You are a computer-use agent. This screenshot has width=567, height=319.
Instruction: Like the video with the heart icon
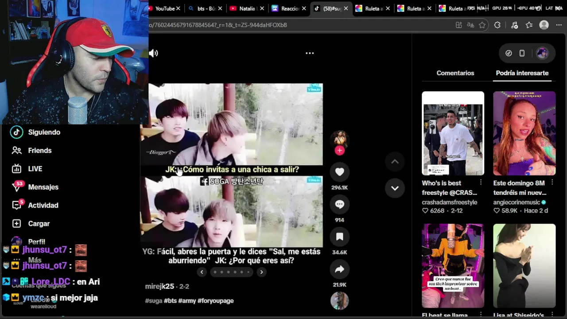[340, 172]
